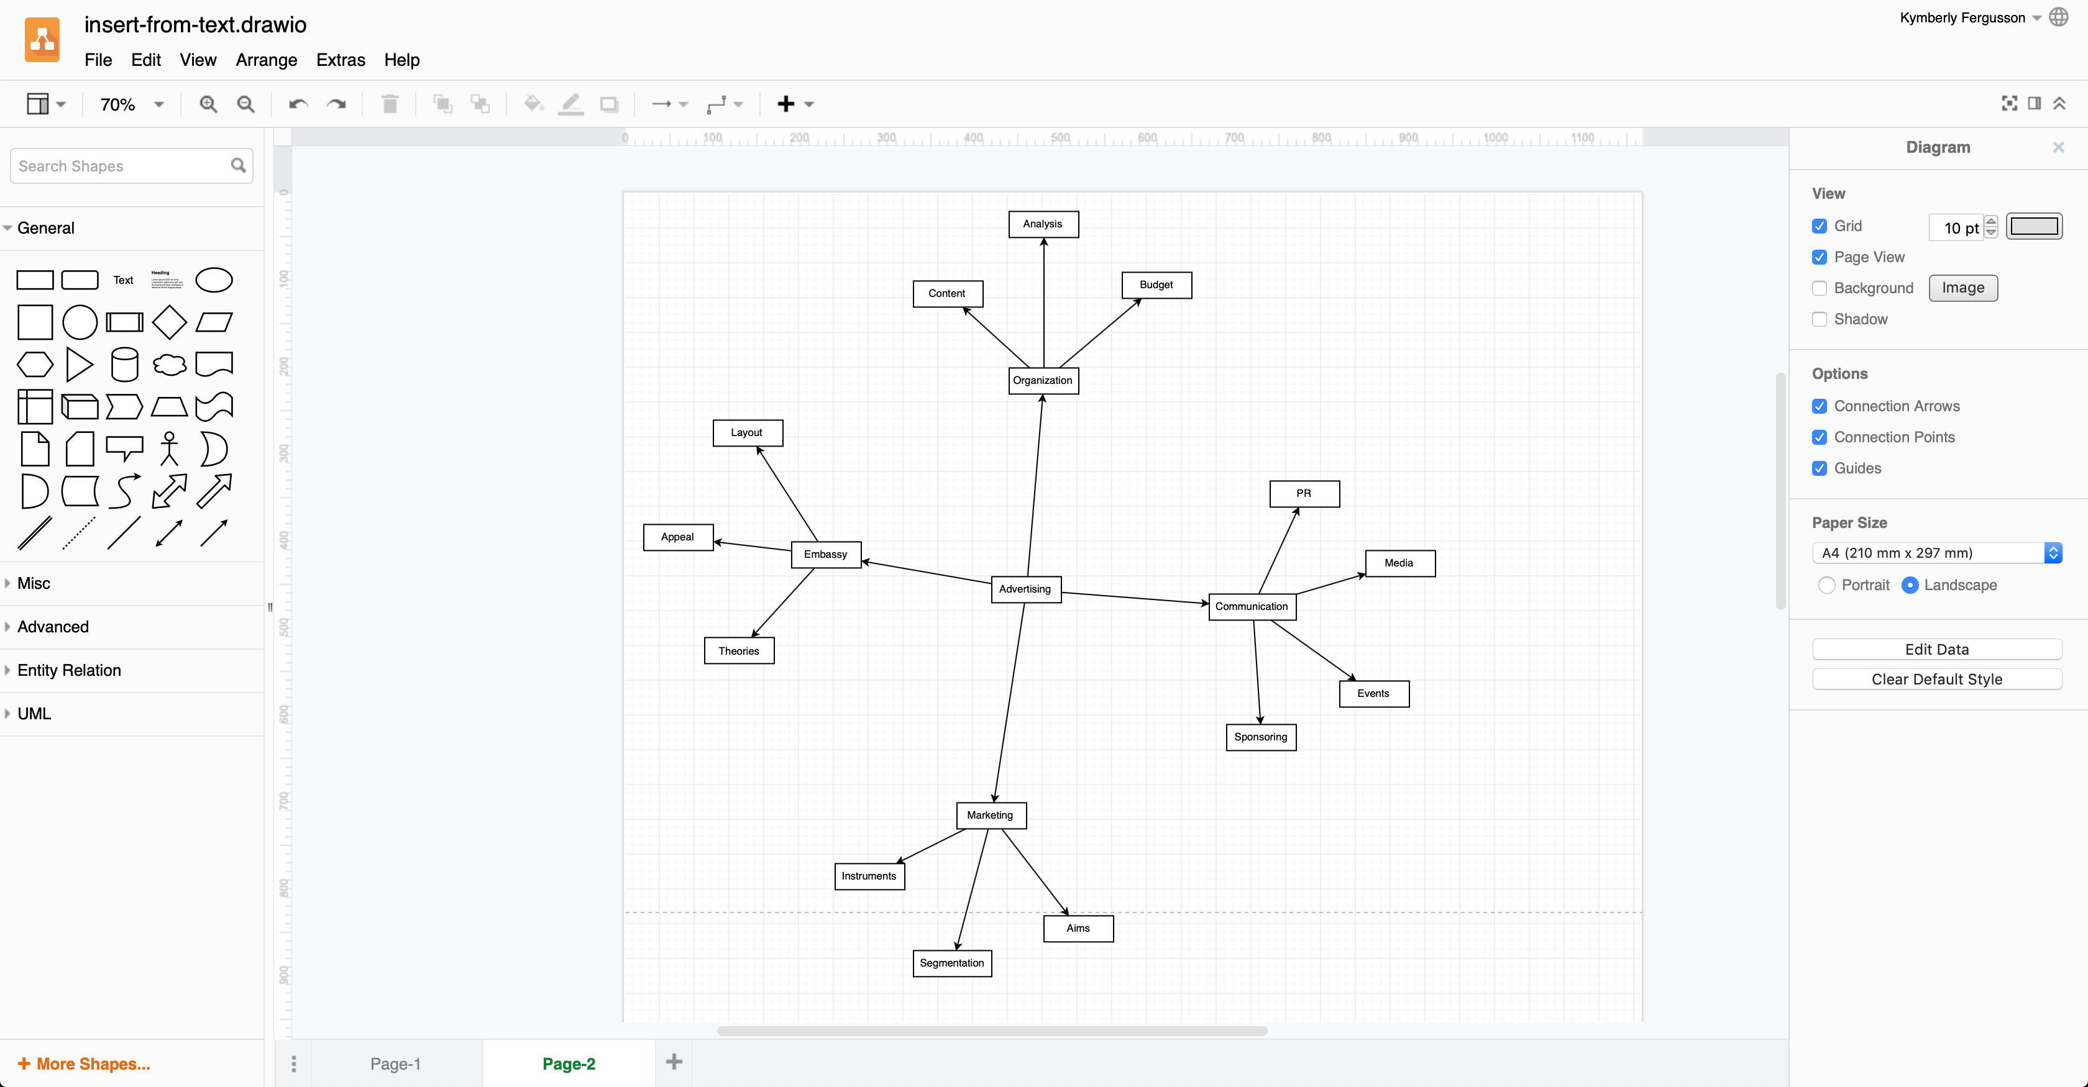Toggle the Page View checkbox
This screenshot has height=1087, width=2088.
[x=1820, y=257]
